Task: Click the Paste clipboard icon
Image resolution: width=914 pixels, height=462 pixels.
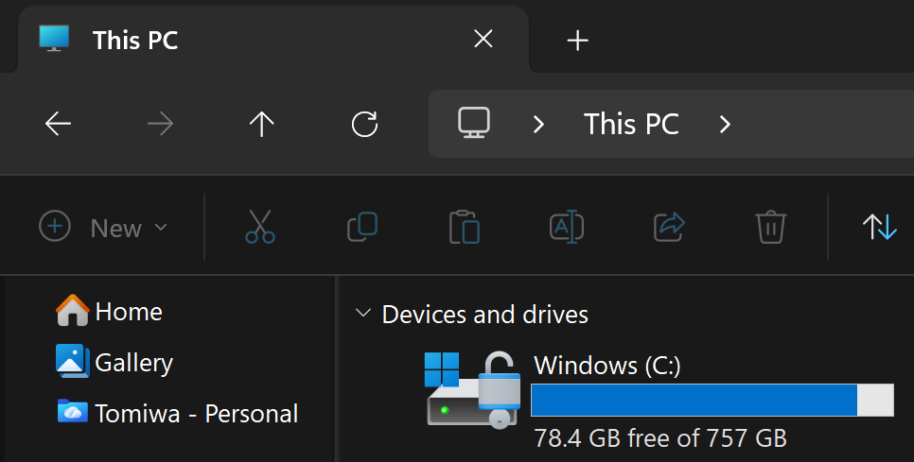Action: pyautogui.click(x=465, y=227)
